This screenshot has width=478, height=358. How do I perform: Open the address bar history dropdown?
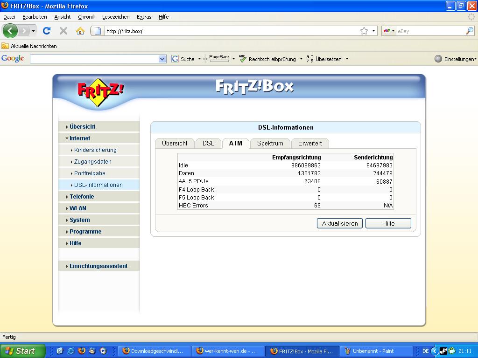(x=373, y=31)
